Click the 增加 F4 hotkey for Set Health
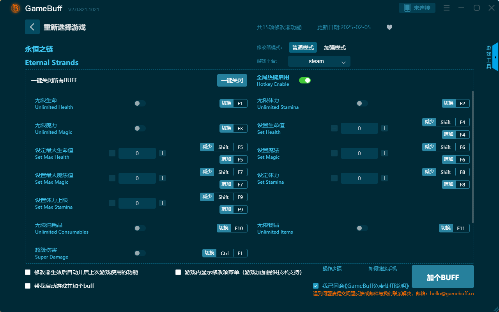Image resolution: width=499 pixels, height=312 pixels. [x=456, y=135]
